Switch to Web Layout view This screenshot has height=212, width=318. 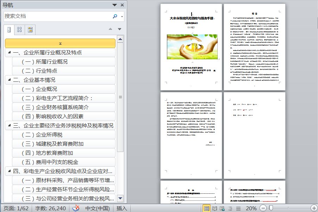(223, 208)
